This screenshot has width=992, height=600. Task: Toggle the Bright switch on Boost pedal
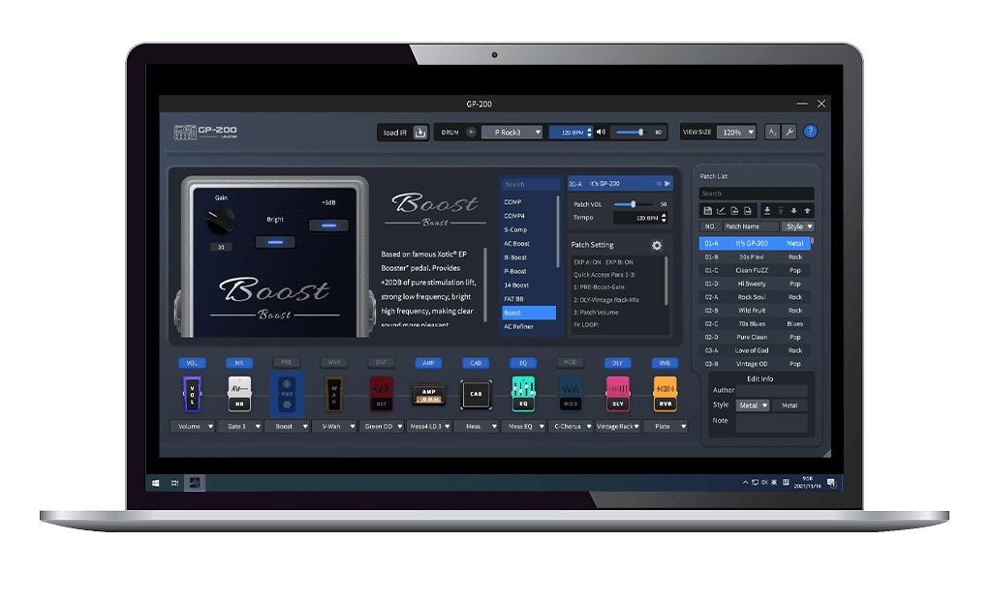275,242
